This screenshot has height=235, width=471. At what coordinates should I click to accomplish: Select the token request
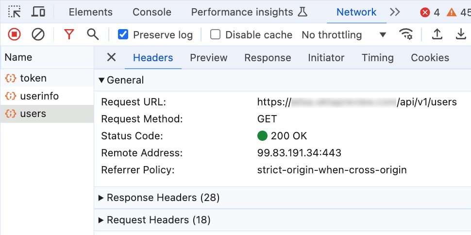pyautogui.click(x=33, y=78)
